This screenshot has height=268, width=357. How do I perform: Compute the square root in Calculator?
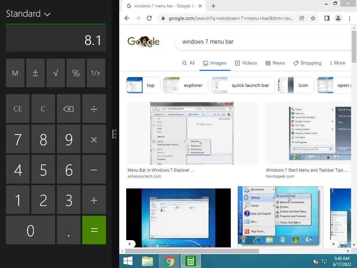pos(55,73)
